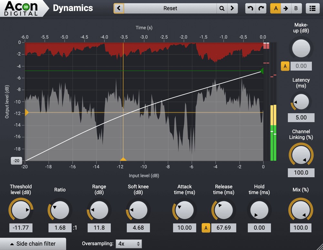Load the next preset with the right arrow
Screen dimensions: 323x250
coord(232,8)
